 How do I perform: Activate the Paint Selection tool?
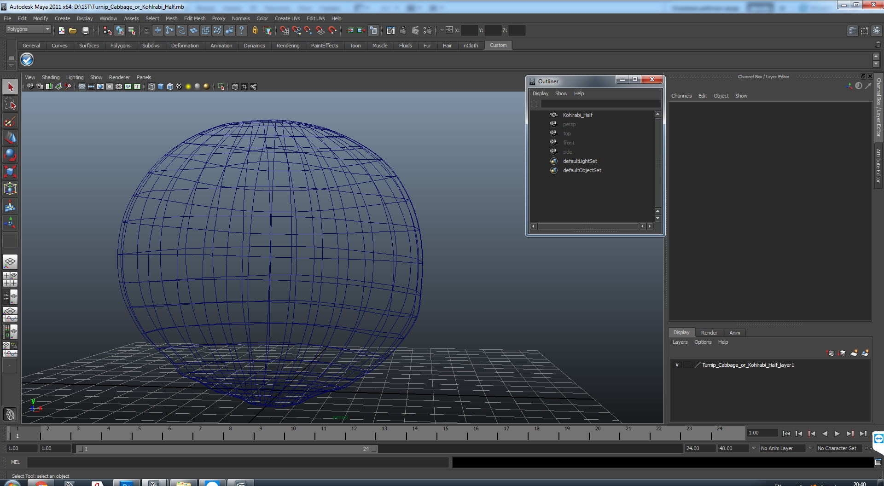[x=10, y=121]
